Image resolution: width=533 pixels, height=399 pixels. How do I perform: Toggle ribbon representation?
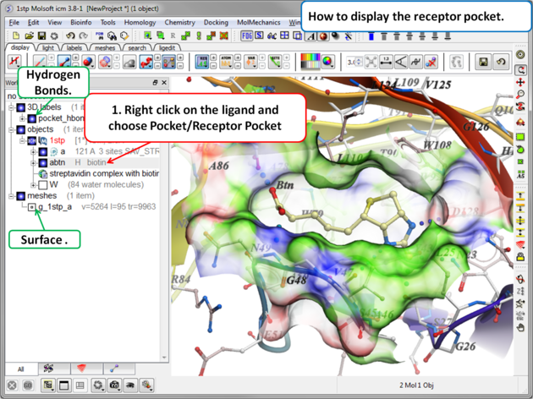pos(146,63)
